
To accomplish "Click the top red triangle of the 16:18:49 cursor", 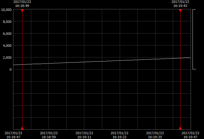I will coord(22,11).
